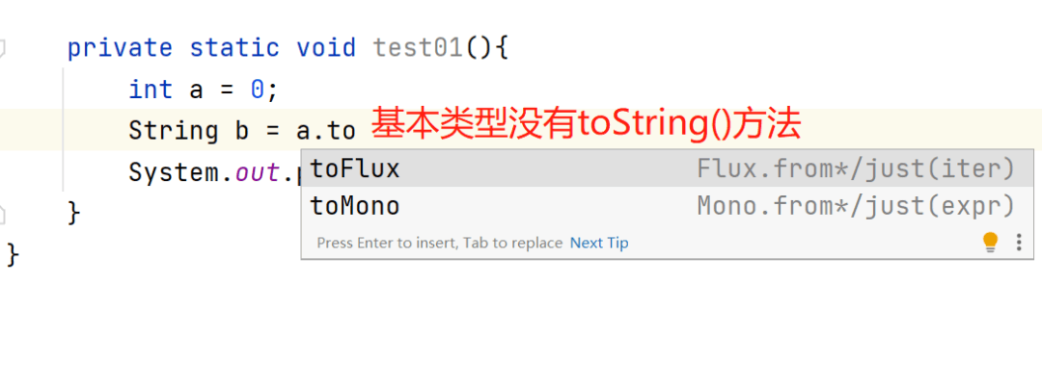This screenshot has width=1042, height=388.
Task: Open the three-dot options in completion popup
Action: [1019, 242]
